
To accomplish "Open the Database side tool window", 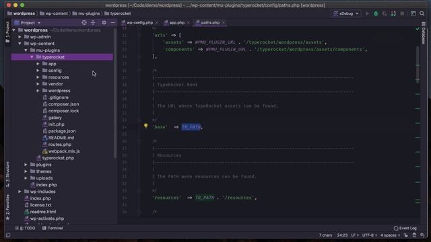I will 424,34.
